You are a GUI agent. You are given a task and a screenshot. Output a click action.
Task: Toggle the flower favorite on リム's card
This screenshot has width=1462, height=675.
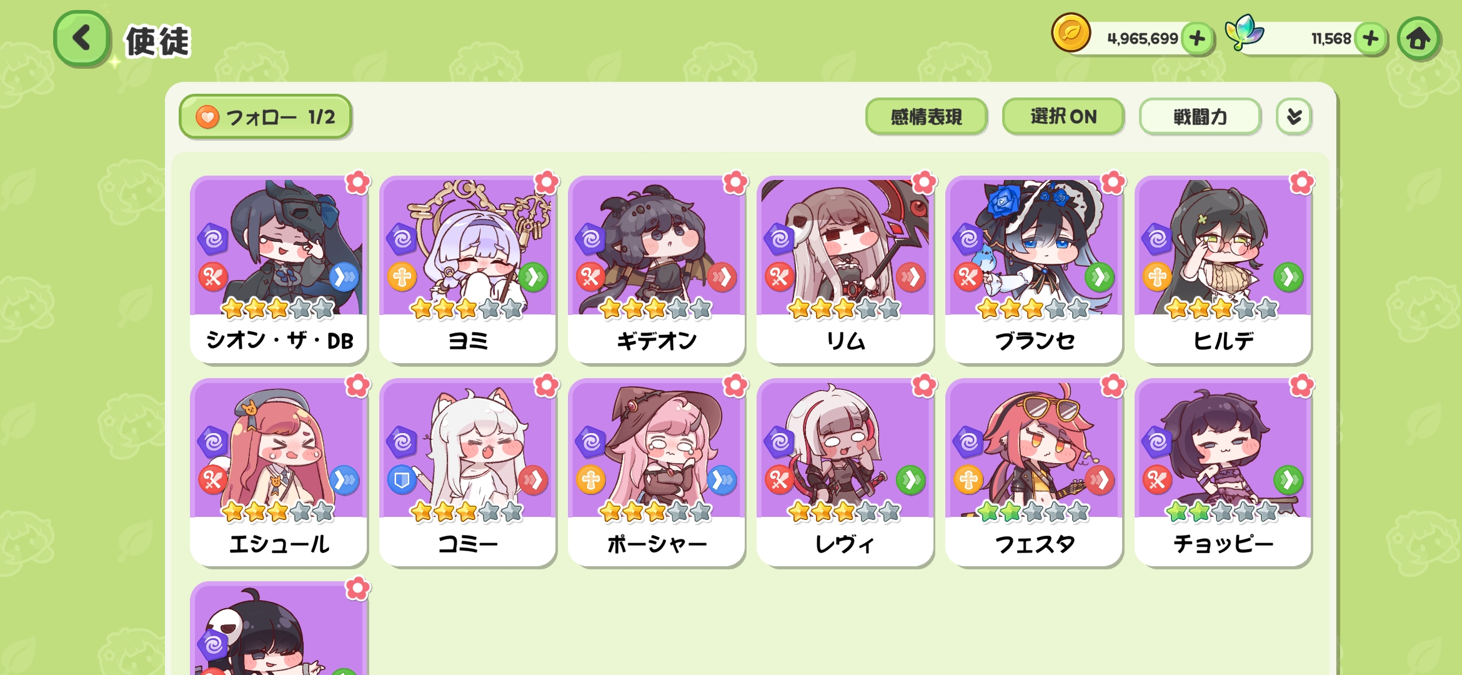[924, 182]
